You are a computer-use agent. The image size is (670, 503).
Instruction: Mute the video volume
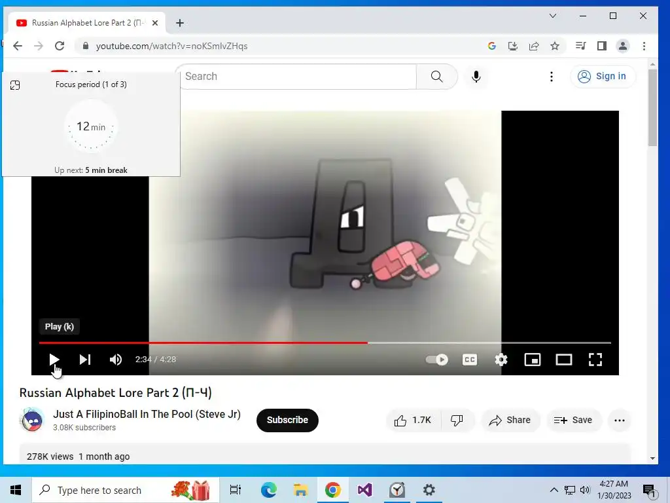tap(116, 360)
